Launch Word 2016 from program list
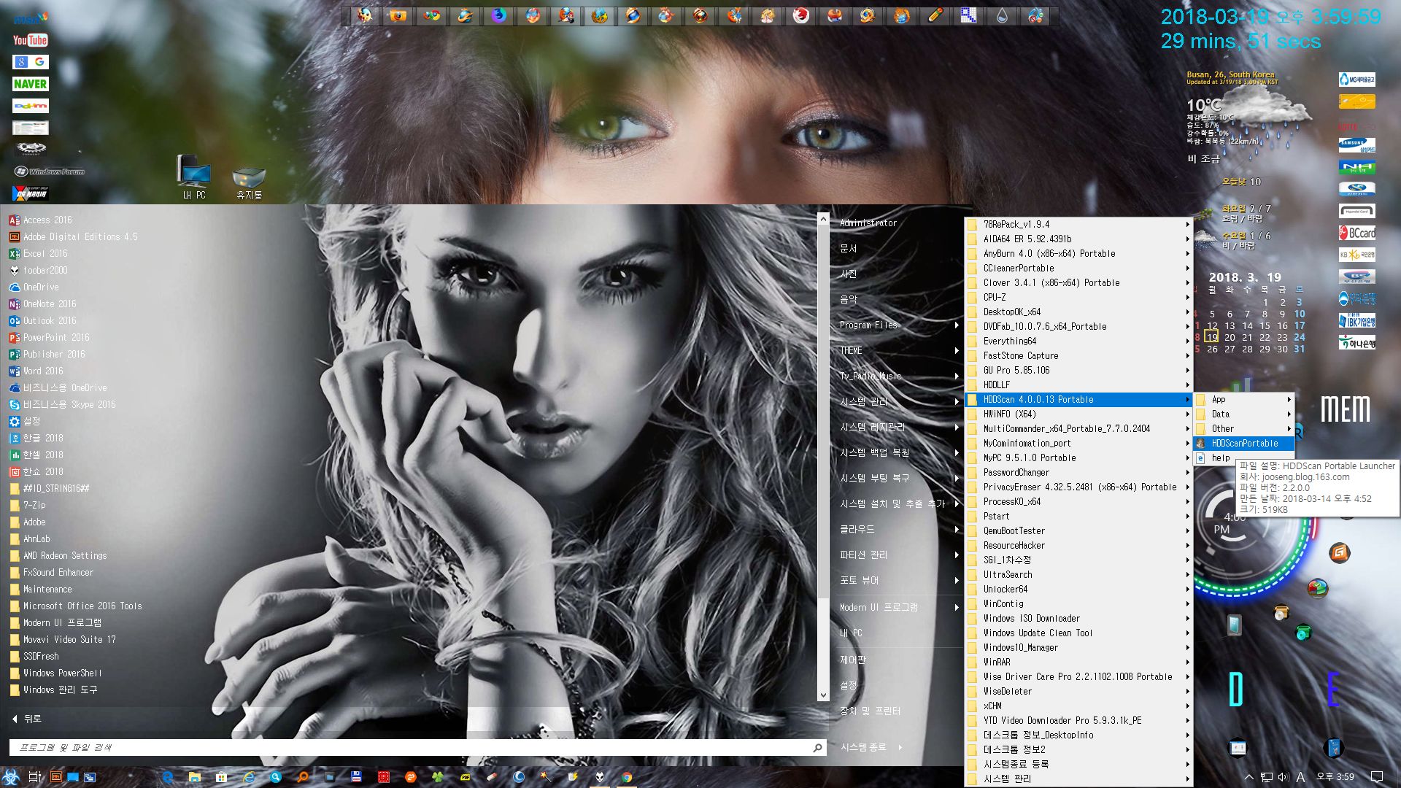The height and width of the screenshot is (788, 1401). pyautogui.click(x=36, y=371)
